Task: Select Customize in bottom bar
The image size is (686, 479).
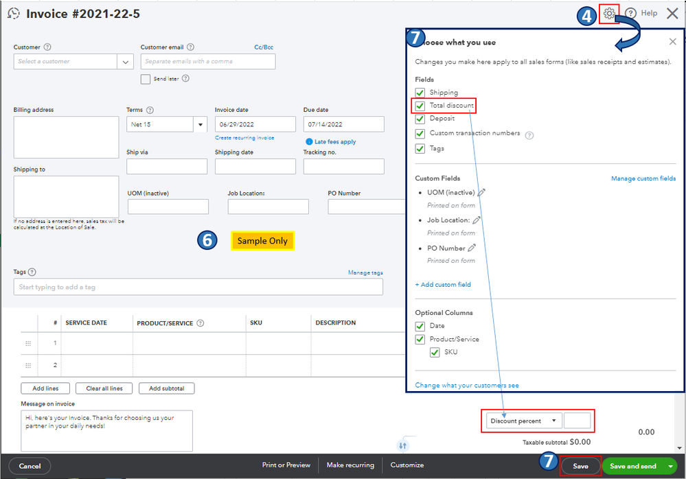Action: 407,465
